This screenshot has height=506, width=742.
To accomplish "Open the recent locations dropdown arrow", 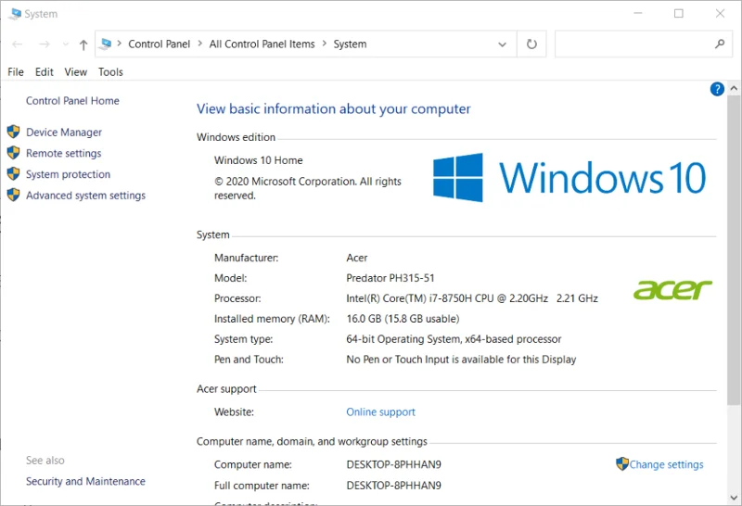I will (65, 44).
